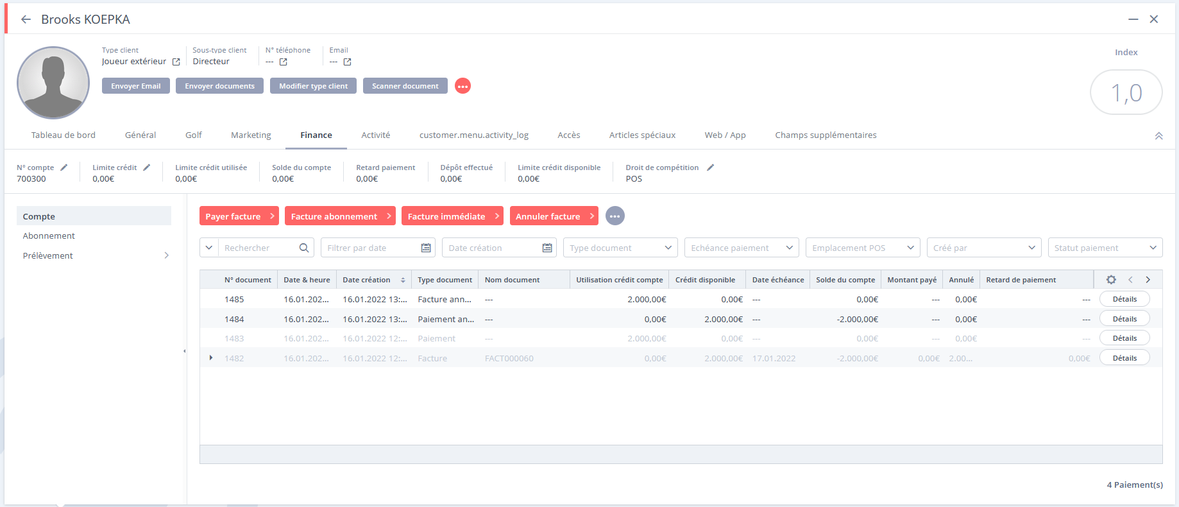Edit the N° compte with the pencil icon
This screenshot has height=507, width=1179.
64,168
